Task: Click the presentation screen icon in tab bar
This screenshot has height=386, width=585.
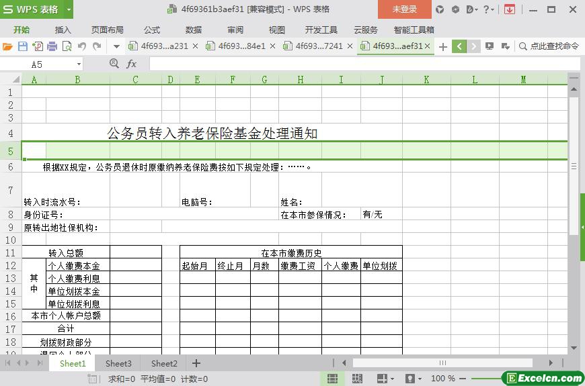Action: pos(490,46)
